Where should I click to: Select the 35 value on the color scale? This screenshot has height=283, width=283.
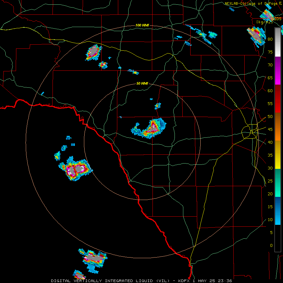[x=270, y=155]
